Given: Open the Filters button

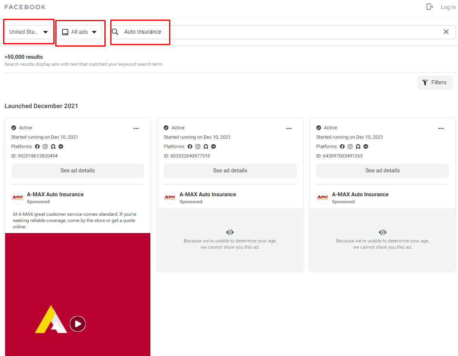Looking at the screenshot, I should [x=434, y=83].
